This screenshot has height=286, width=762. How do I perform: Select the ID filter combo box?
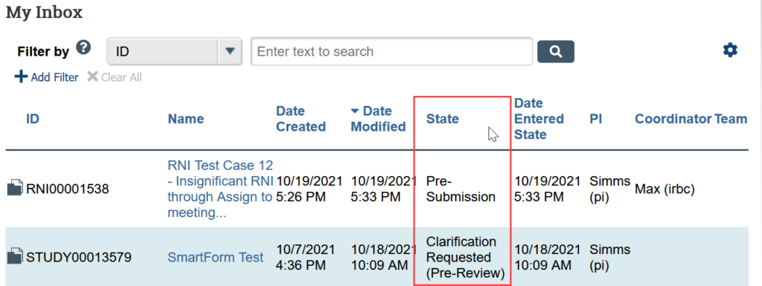[x=174, y=51]
